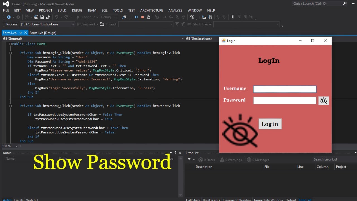Click the Save All icon
The image size is (357, 201).
(48, 17)
